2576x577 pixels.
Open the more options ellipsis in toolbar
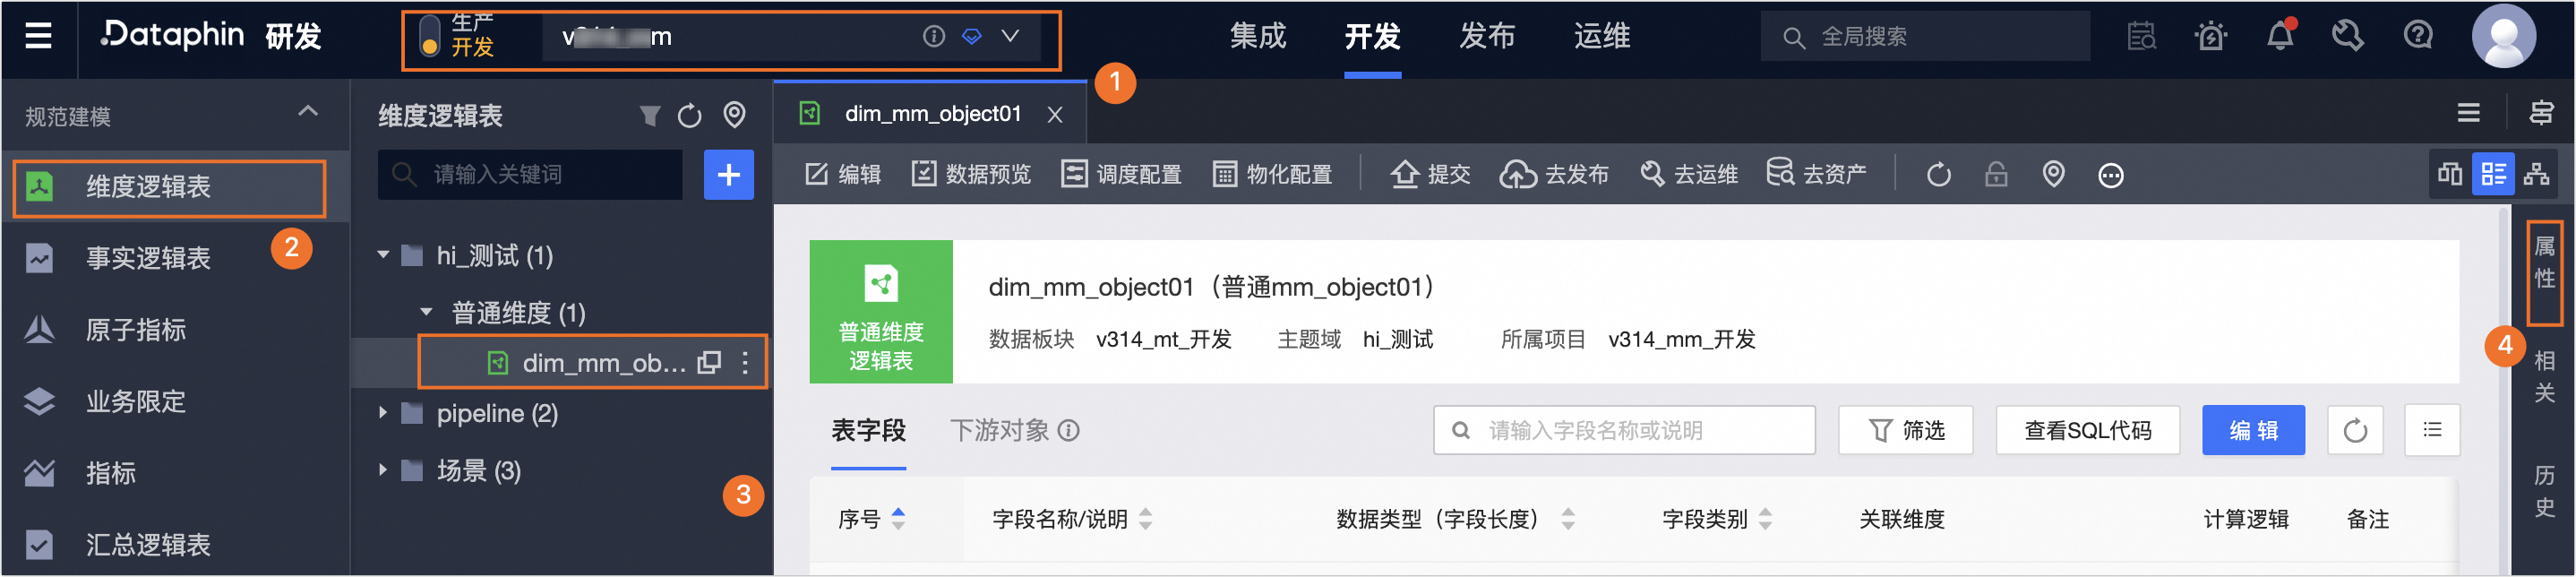pyautogui.click(x=2110, y=175)
